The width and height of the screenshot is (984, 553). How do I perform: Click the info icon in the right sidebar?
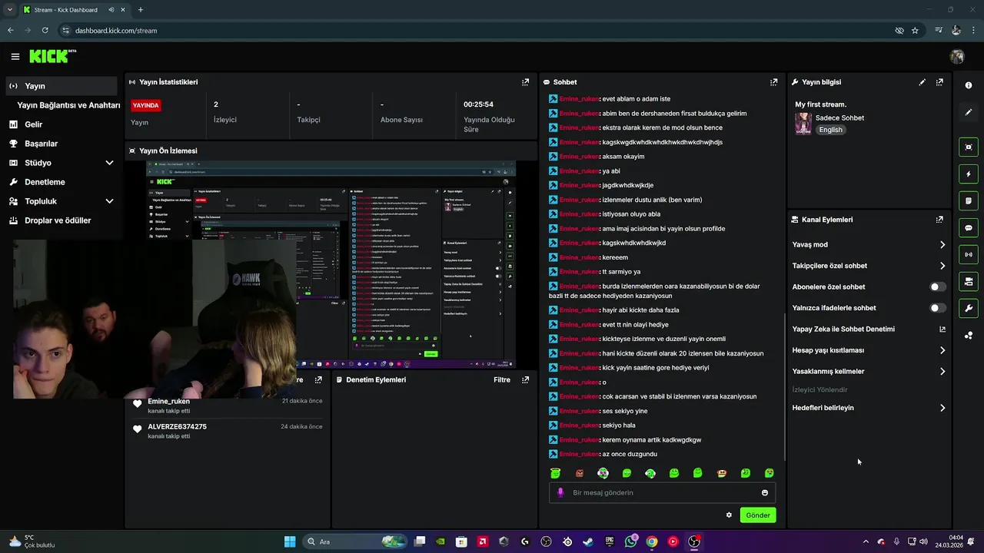(x=969, y=85)
